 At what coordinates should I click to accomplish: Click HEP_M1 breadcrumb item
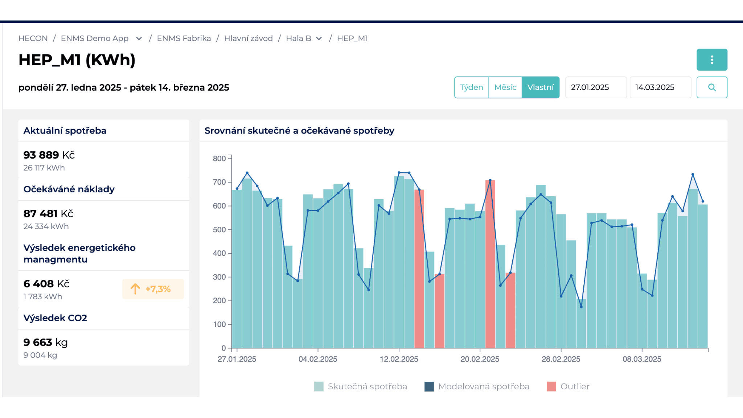[353, 38]
